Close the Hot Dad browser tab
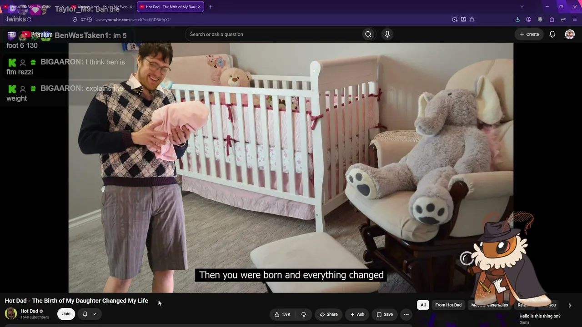 (199, 7)
